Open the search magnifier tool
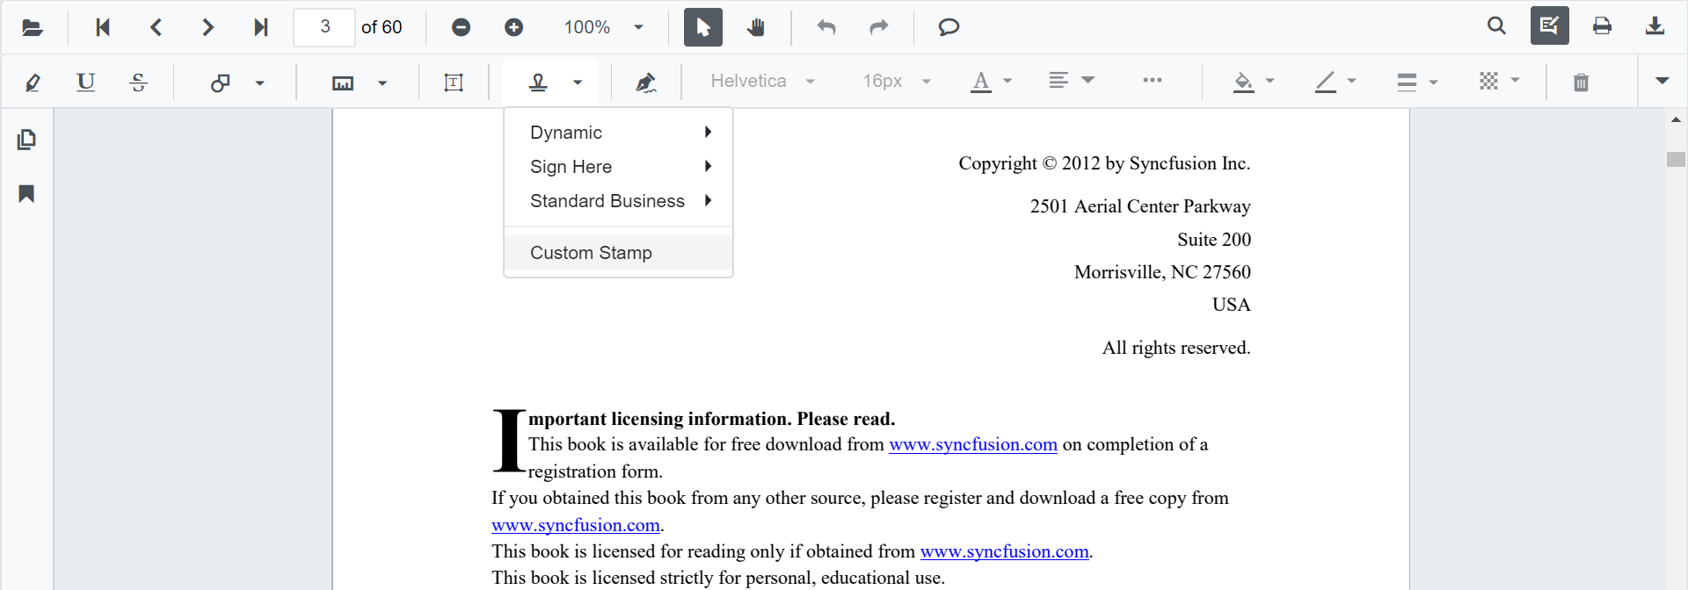This screenshot has height=590, width=1688. click(1496, 26)
